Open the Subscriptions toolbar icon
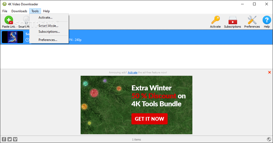The height and width of the screenshot is (143, 273). [x=233, y=20]
